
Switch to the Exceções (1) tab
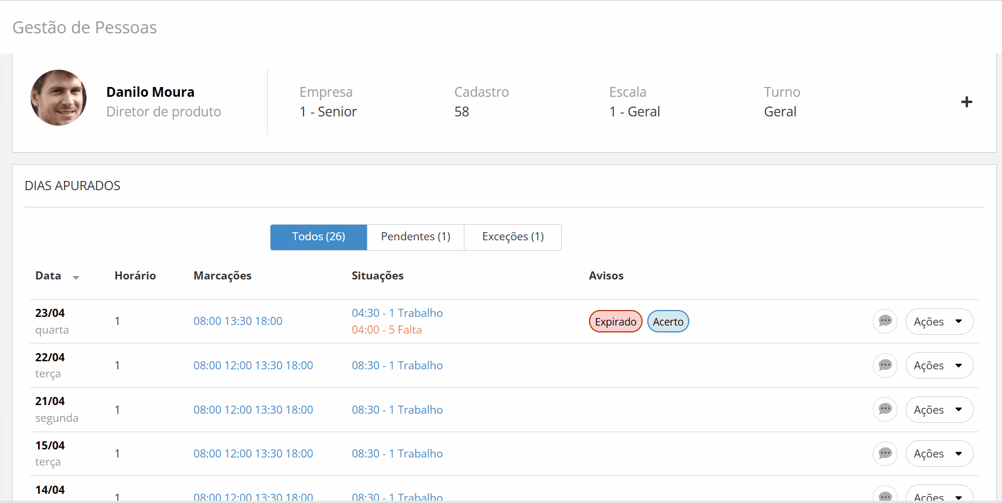tap(513, 237)
